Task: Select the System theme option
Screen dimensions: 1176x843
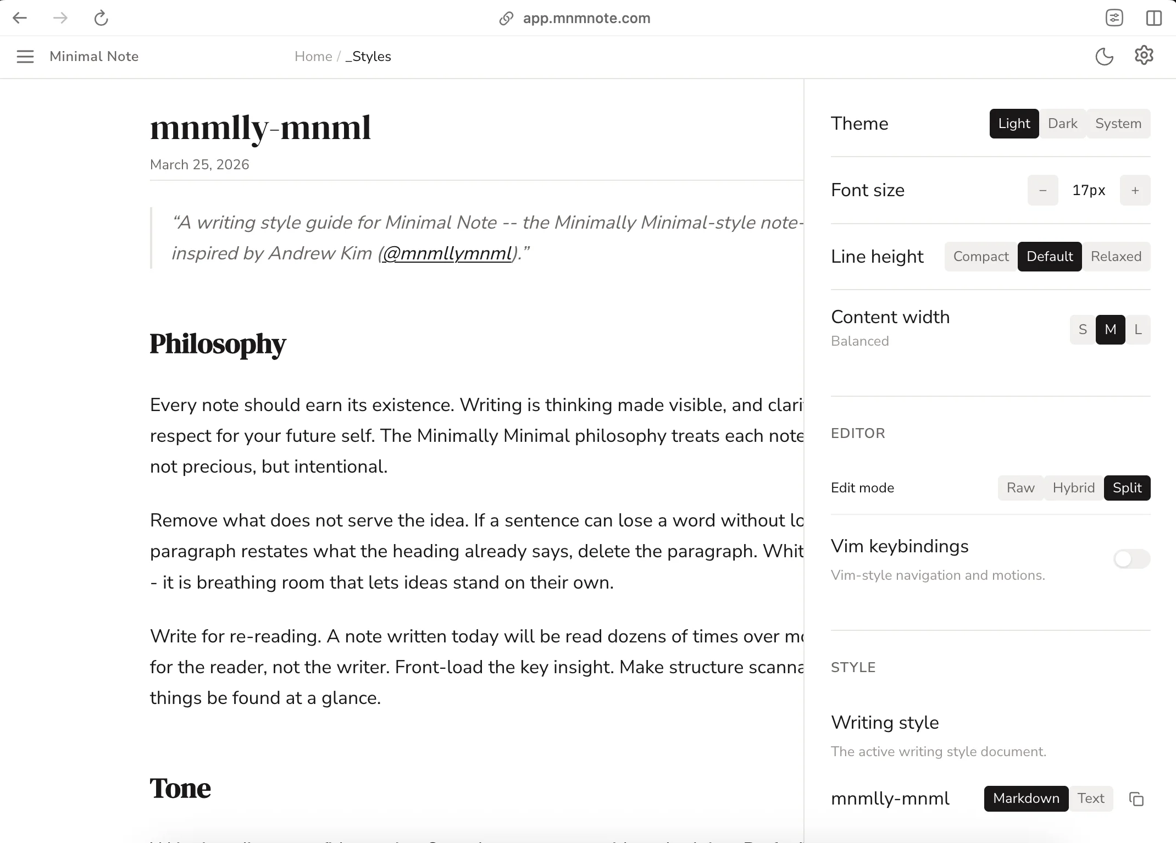Action: [1118, 124]
